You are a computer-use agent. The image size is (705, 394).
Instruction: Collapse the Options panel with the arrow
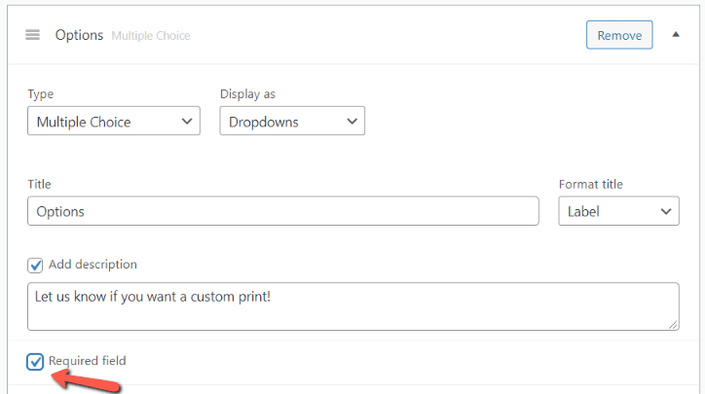point(676,35)
